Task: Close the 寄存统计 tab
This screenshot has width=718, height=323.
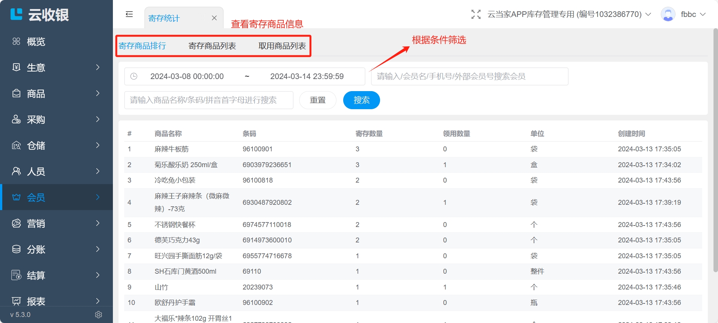Action: (x=214, y=18)
